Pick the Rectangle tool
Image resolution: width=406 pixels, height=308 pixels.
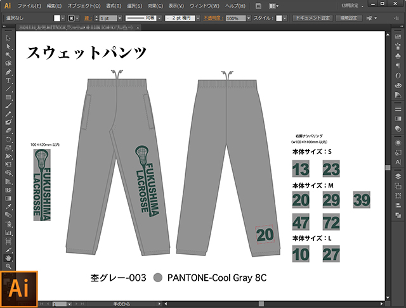8,97
